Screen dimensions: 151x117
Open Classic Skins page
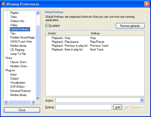18,62
